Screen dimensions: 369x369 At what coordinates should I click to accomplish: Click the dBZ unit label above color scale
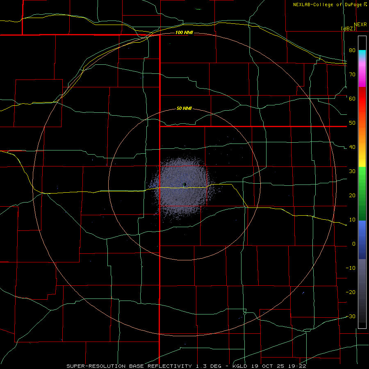348,28
